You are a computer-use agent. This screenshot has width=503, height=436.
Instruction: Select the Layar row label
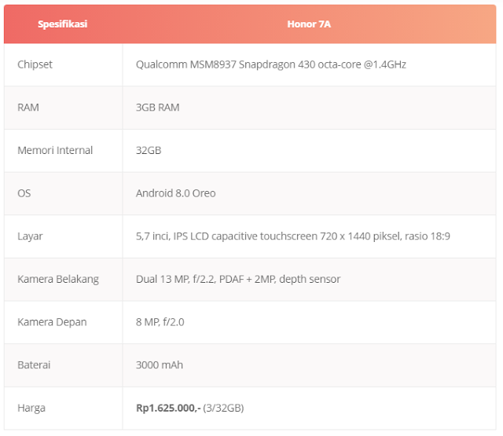(x=30, y=236)
